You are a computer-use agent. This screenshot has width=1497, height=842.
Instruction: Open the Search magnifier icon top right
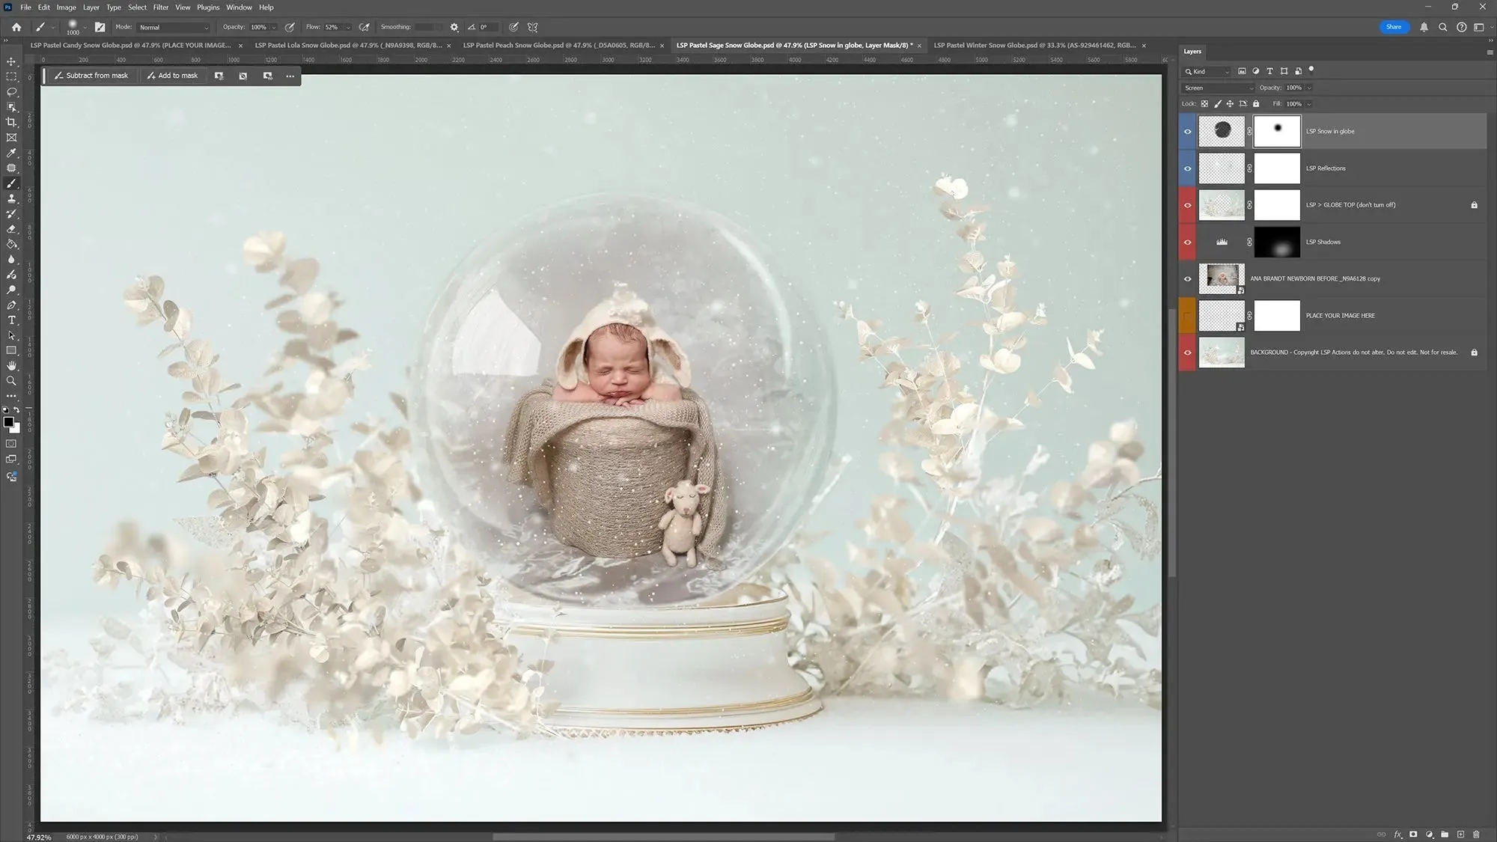(x=1442, y=27)
